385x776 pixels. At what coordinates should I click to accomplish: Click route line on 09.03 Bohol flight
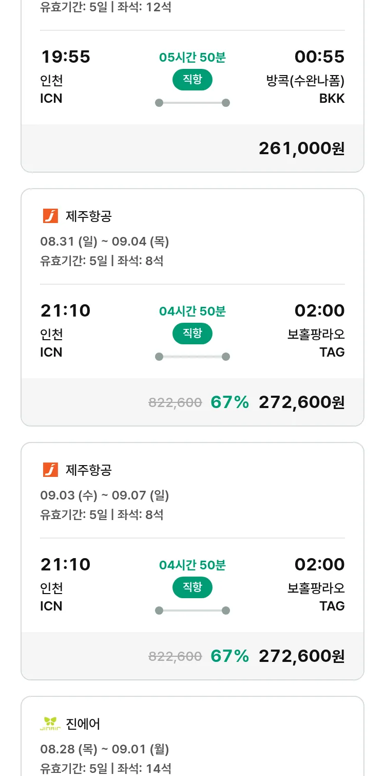(x=192, y=611)
